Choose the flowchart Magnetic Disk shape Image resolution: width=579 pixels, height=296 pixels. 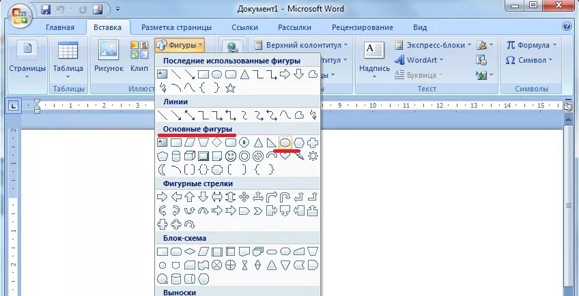176,279
